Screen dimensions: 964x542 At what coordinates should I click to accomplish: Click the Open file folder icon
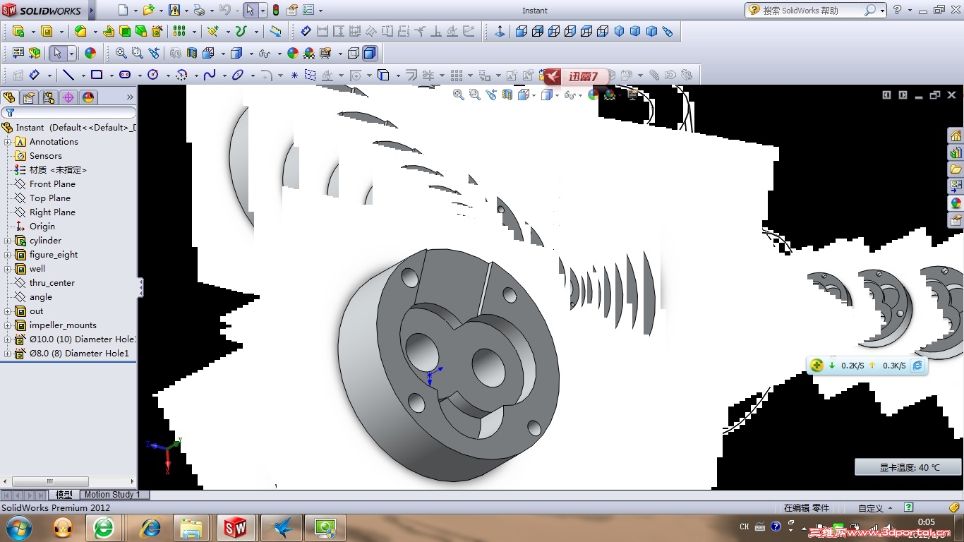pyautogui.click(x=148, y=10)
